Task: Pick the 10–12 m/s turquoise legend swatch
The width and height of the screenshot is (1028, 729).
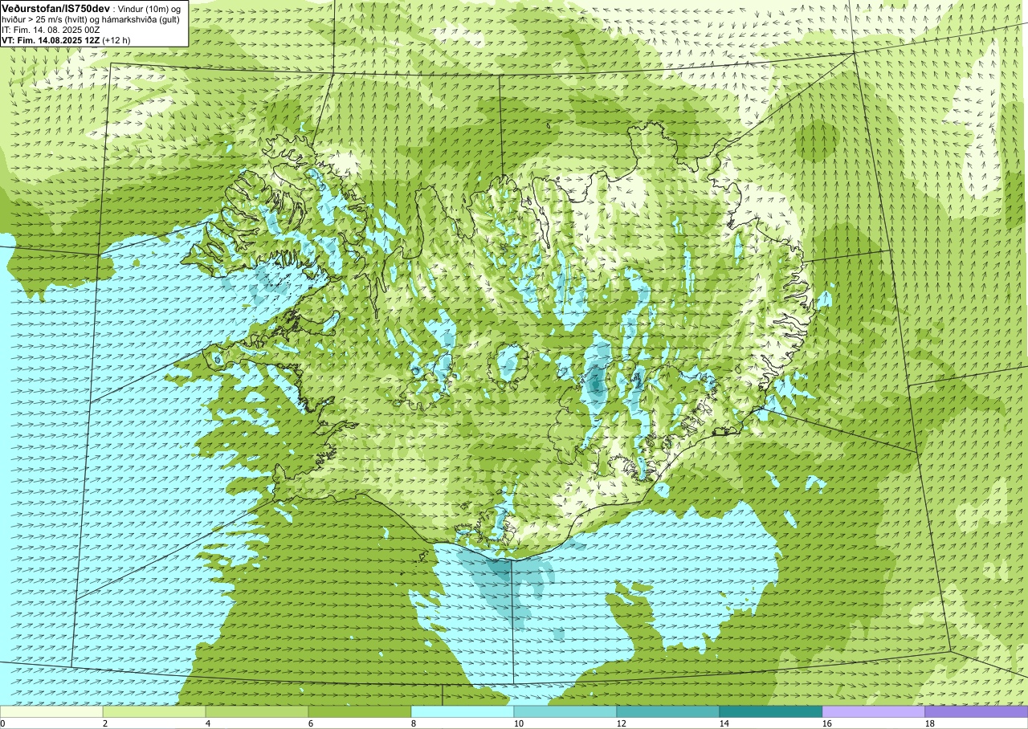Action: (x=565, y=711)
